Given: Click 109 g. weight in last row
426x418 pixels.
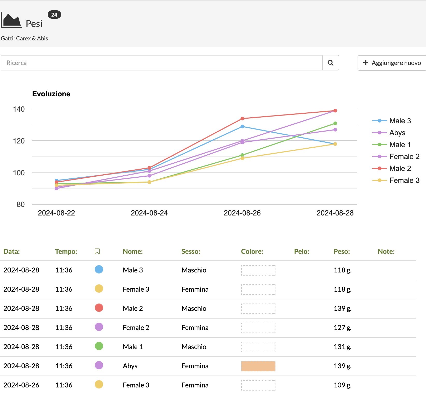Looking at the screenshot, I should pyautogui.click(x=343, y=385).
